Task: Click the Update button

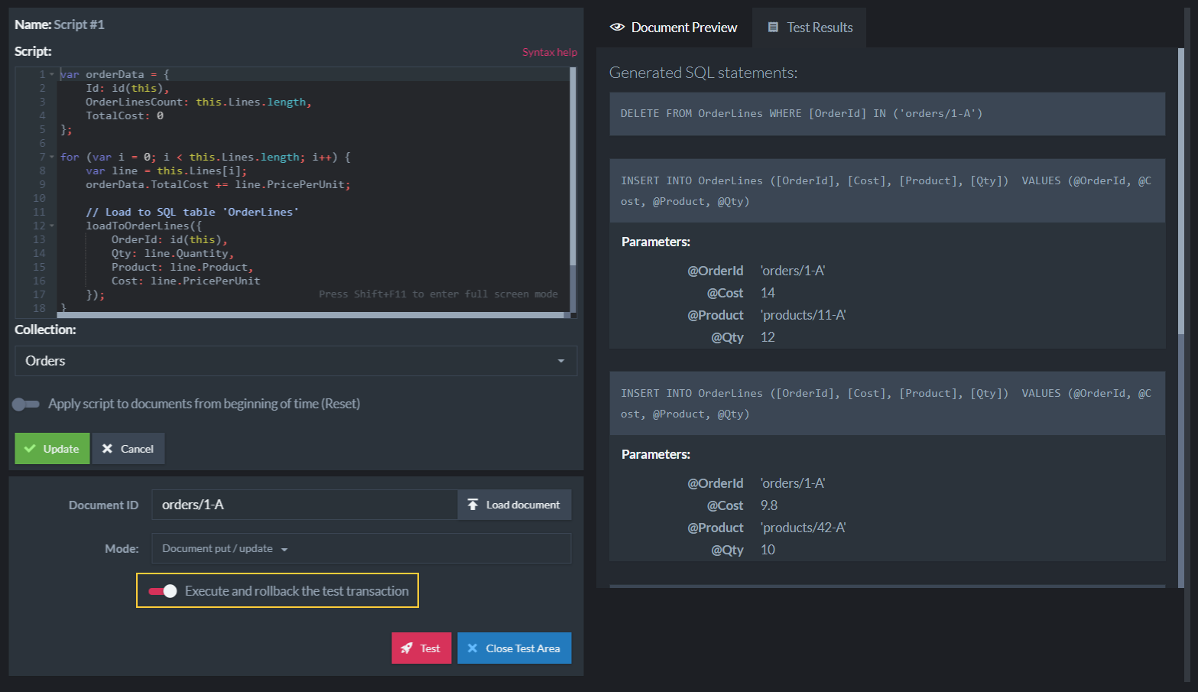Action: [52, 449]
